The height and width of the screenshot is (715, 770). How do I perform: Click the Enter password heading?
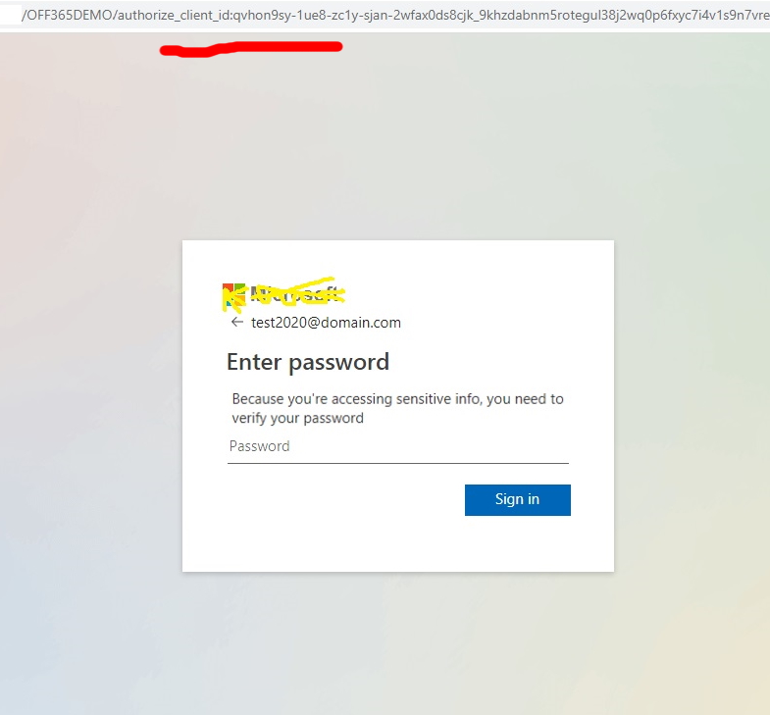(308, 363)
